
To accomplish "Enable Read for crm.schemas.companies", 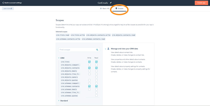I will point(96,83).
